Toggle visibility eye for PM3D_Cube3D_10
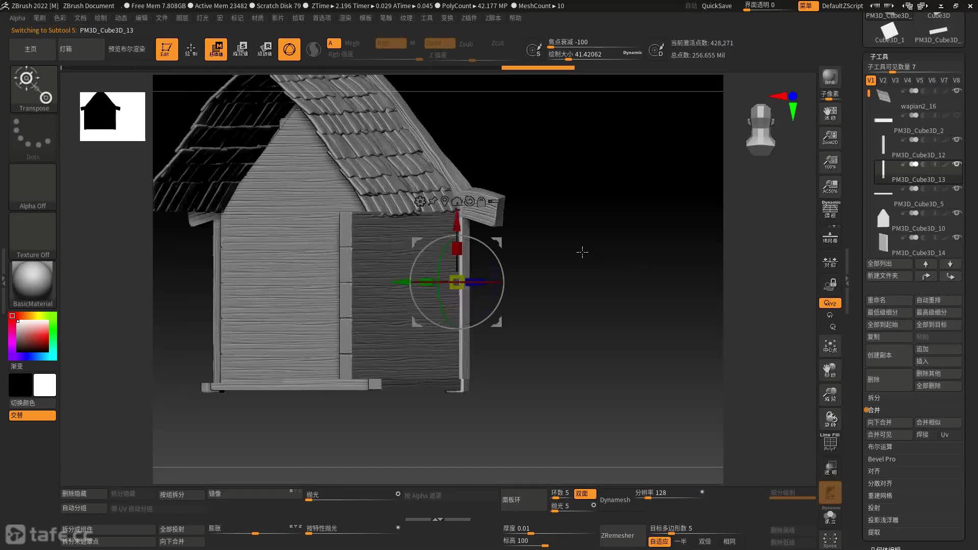 pyautogui.click(x=957, y=213)
